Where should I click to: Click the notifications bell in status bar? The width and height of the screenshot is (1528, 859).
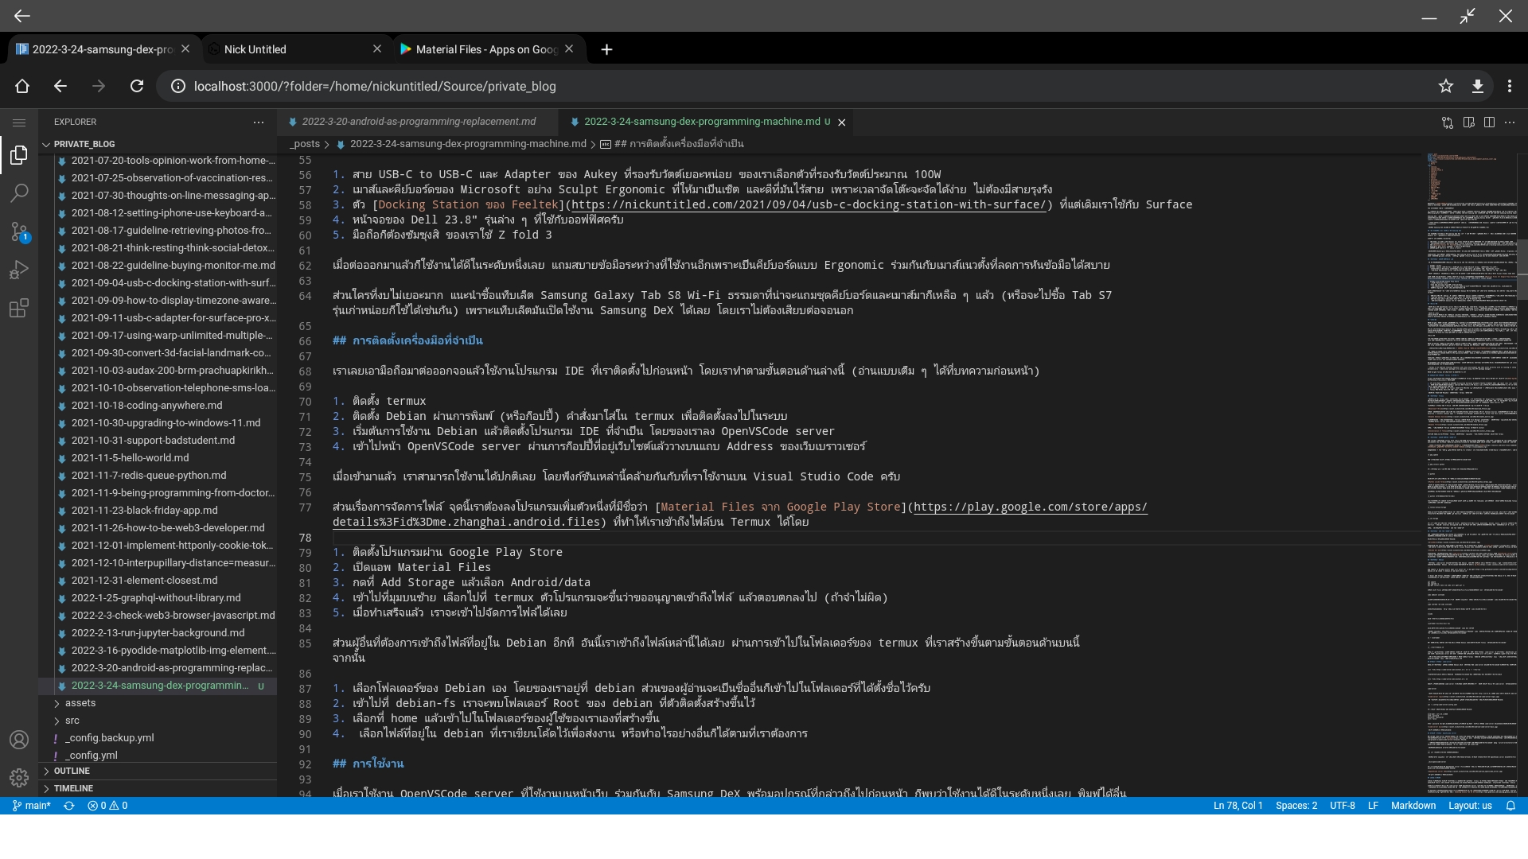(1510, 806)
